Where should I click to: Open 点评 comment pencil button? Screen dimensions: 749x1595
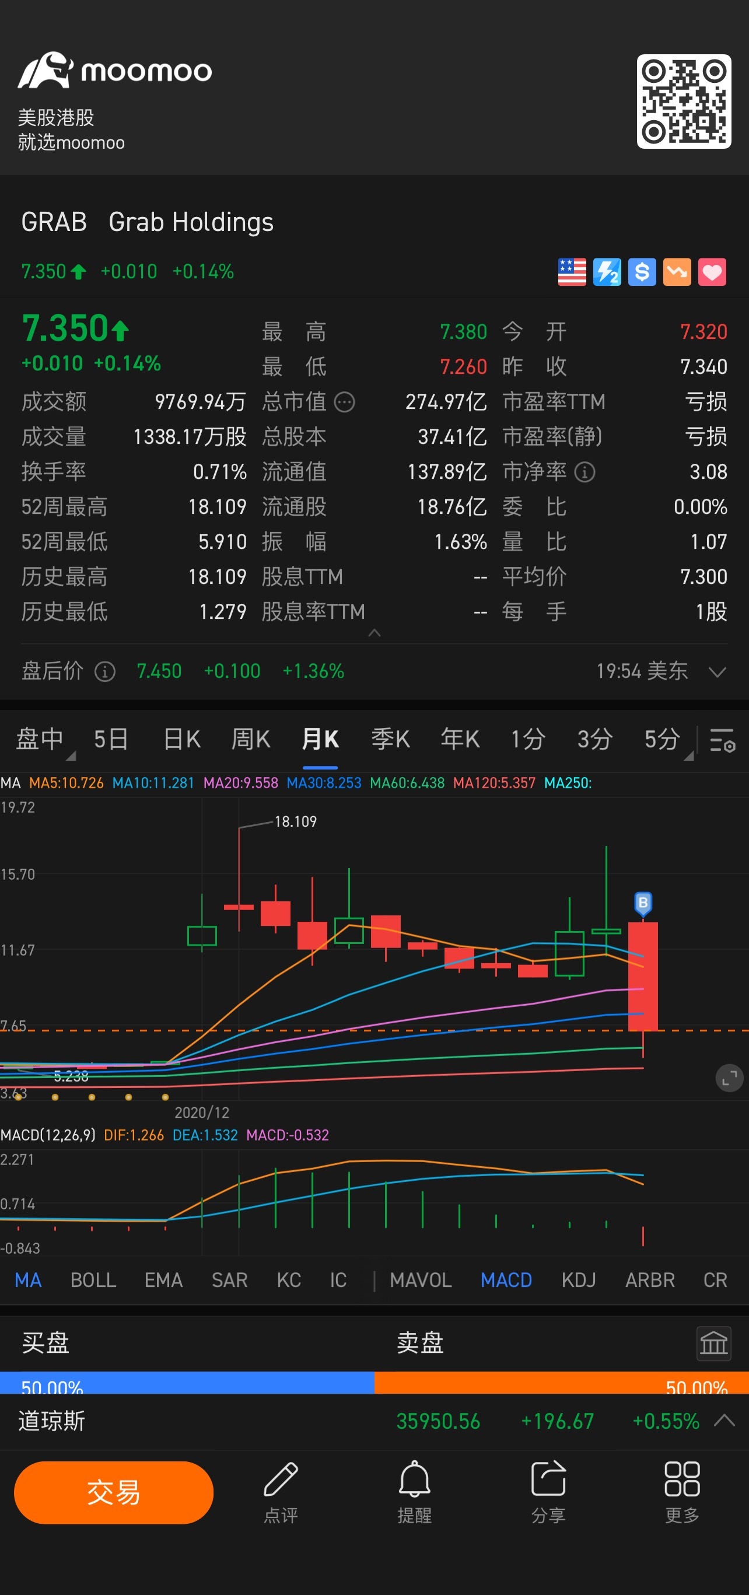click(x=281, y=1493)
